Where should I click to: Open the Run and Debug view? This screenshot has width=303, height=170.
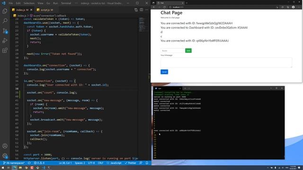coord(5,41)
